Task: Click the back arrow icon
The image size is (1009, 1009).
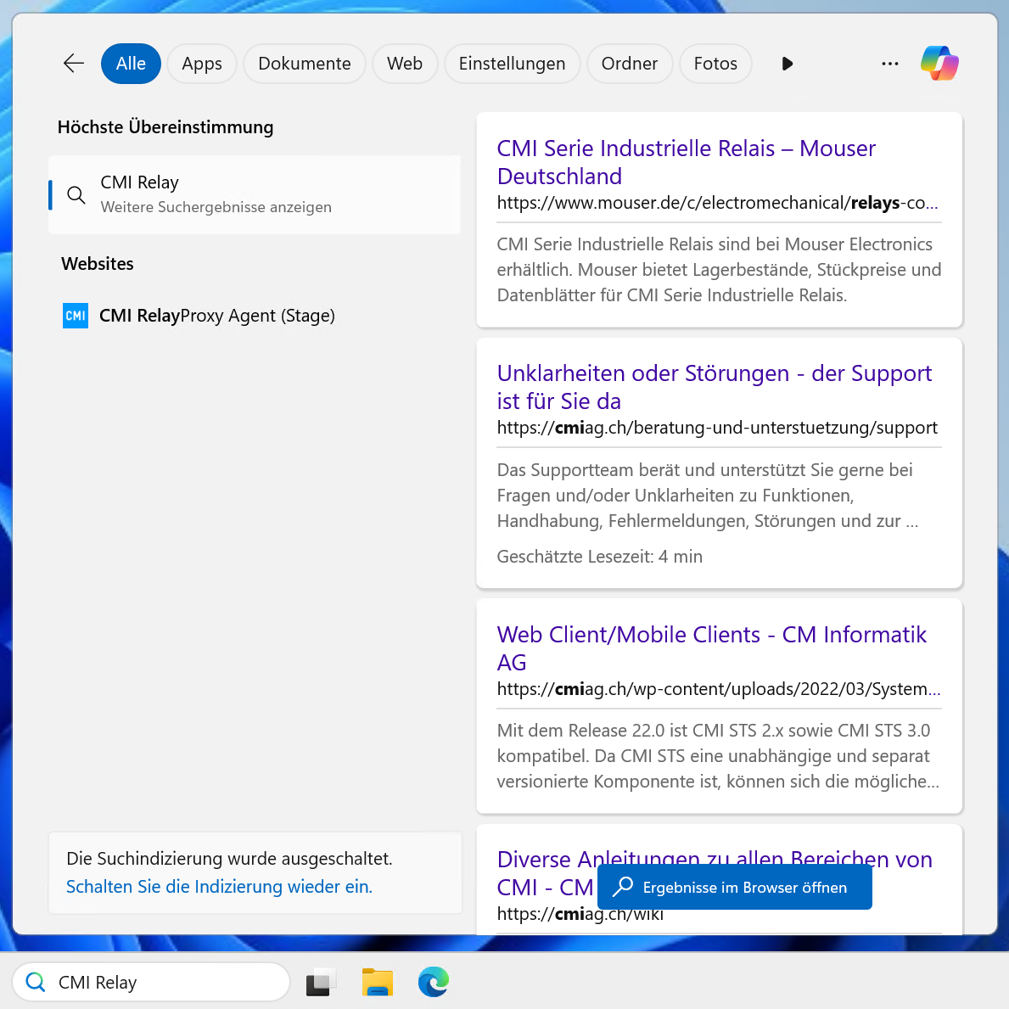Action: point(74,63)
